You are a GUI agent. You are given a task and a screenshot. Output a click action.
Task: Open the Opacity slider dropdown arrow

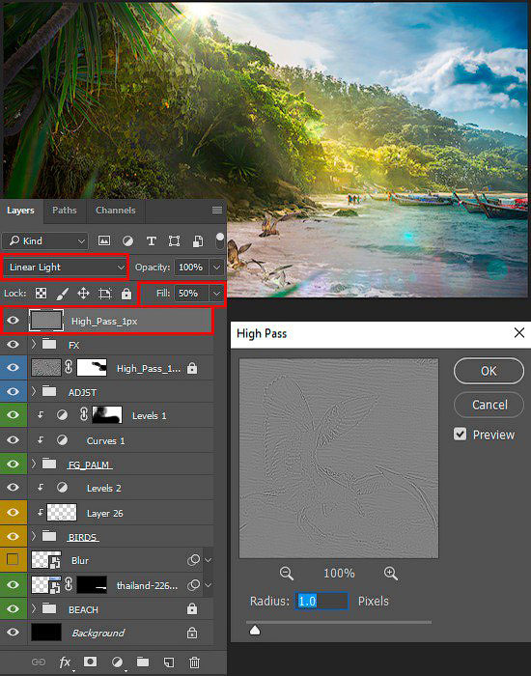point(217,268)
